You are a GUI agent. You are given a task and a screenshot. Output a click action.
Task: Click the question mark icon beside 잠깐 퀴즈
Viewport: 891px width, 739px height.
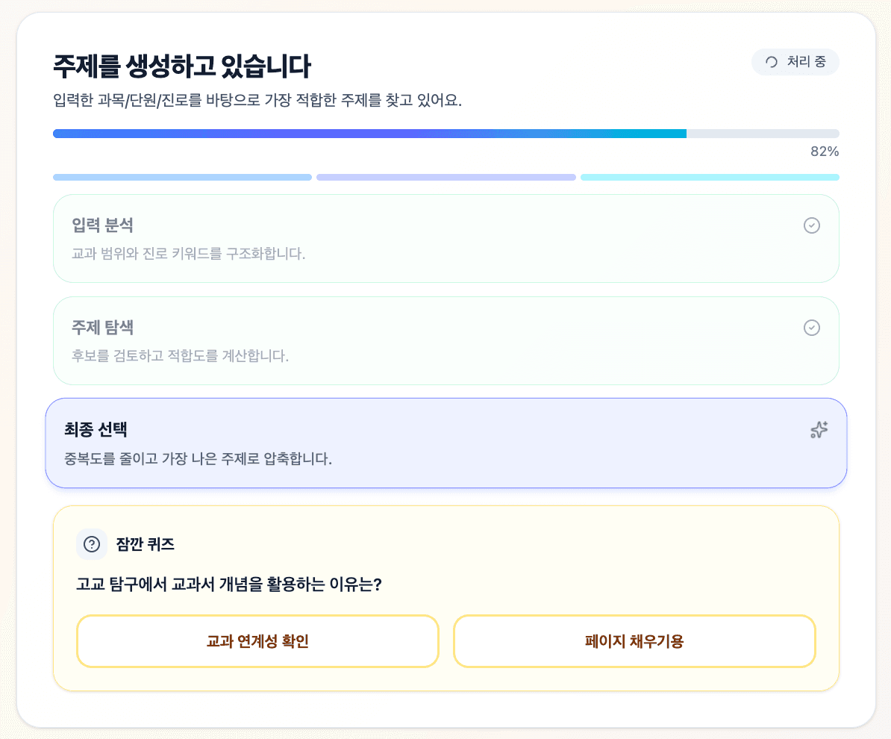[92, 544]
